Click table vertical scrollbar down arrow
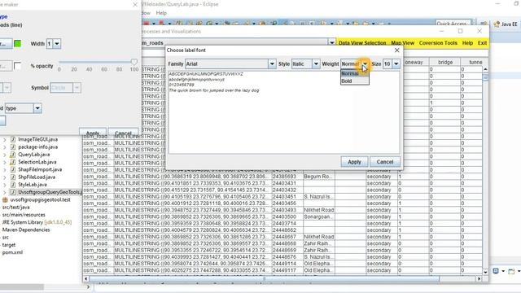521x293 pixels. (x=485, y=272)
